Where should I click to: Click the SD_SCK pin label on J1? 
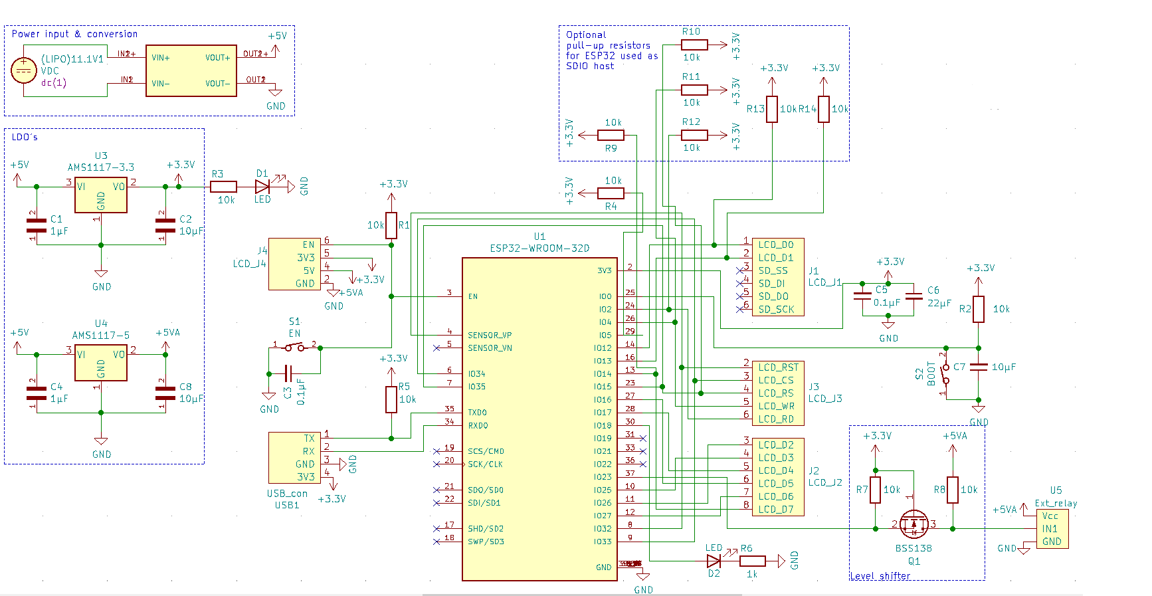[x=776, y=310]
